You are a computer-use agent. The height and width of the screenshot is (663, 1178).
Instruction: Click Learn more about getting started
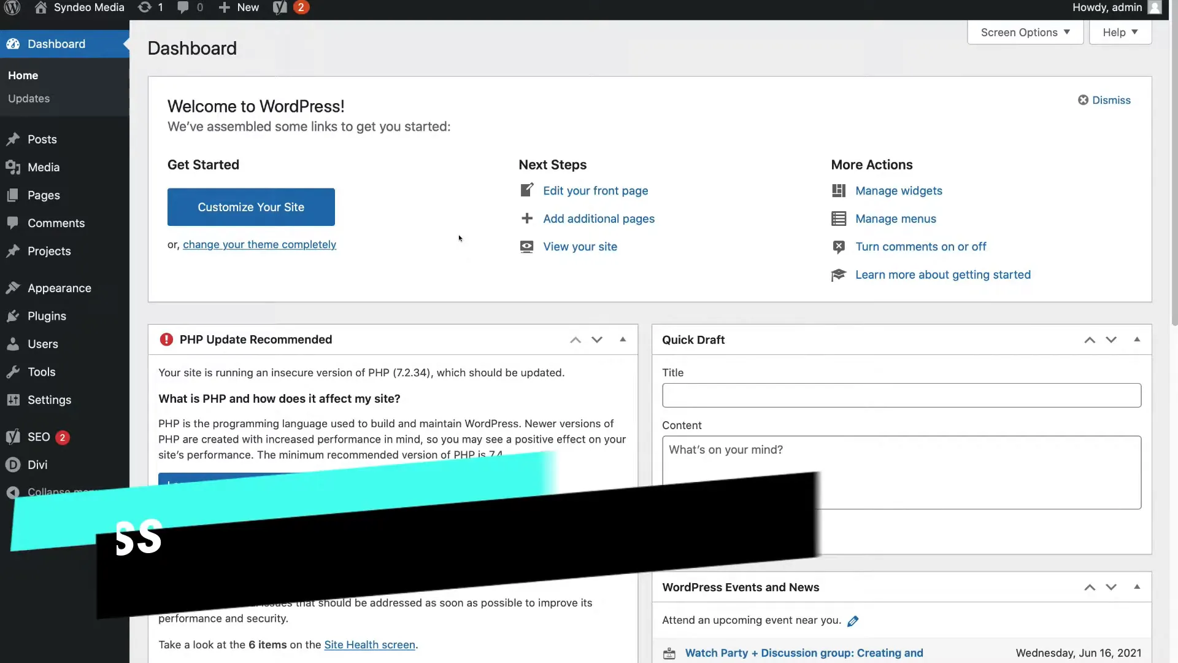(x=943, y=274)
